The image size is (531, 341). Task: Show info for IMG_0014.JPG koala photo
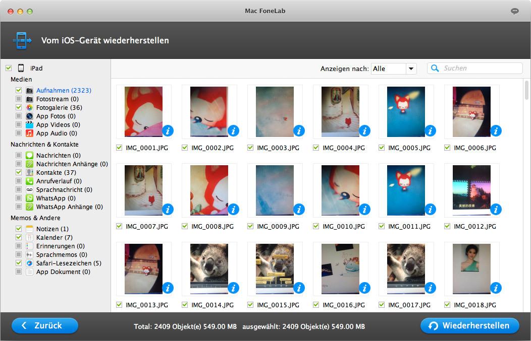tap(233, 288)
